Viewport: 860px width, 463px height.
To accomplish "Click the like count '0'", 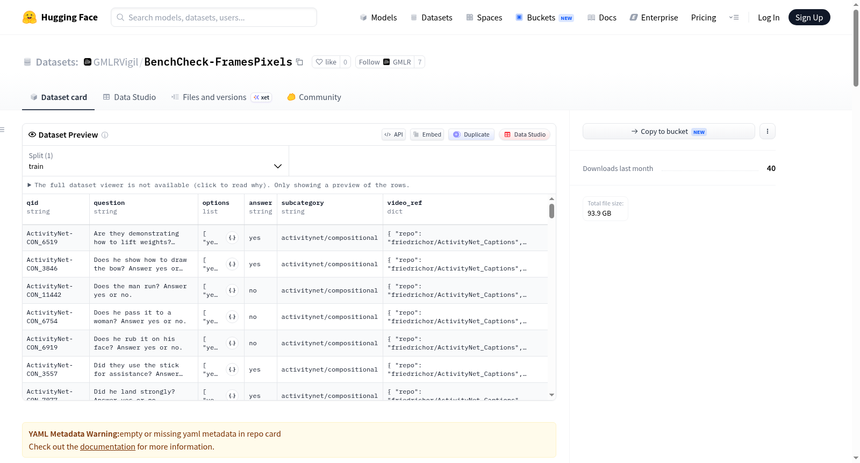I will point(346,62).
